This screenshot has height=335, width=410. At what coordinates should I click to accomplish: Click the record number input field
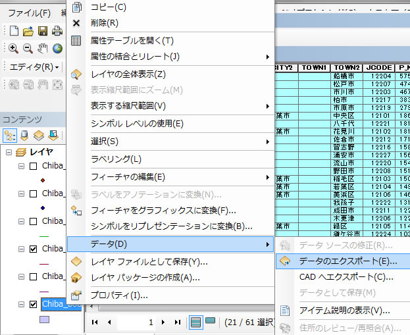(140, 322)
